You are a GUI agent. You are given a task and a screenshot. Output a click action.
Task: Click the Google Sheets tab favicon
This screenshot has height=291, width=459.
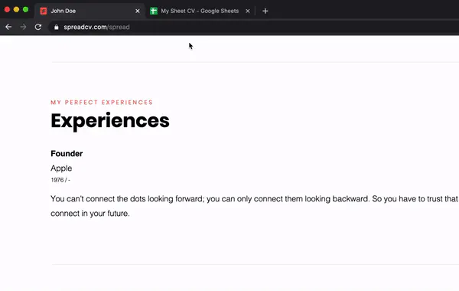pyautogui.click(x=154, y=11)
